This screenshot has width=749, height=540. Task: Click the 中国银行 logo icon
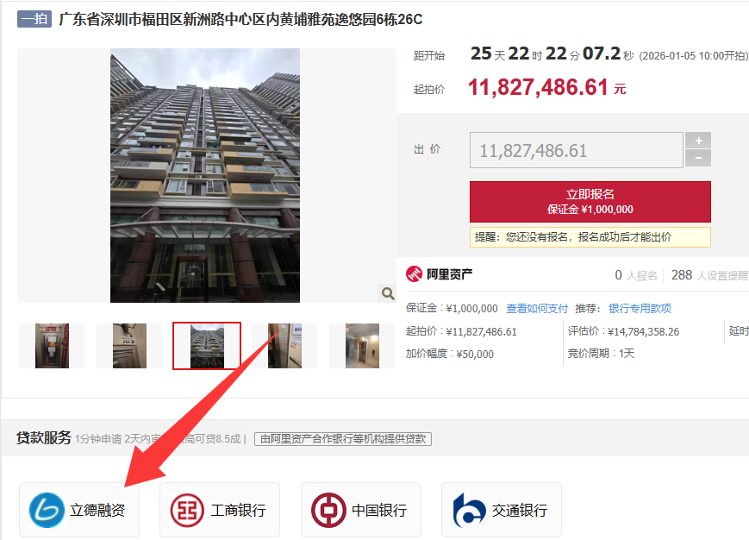(x=328, y=510)
